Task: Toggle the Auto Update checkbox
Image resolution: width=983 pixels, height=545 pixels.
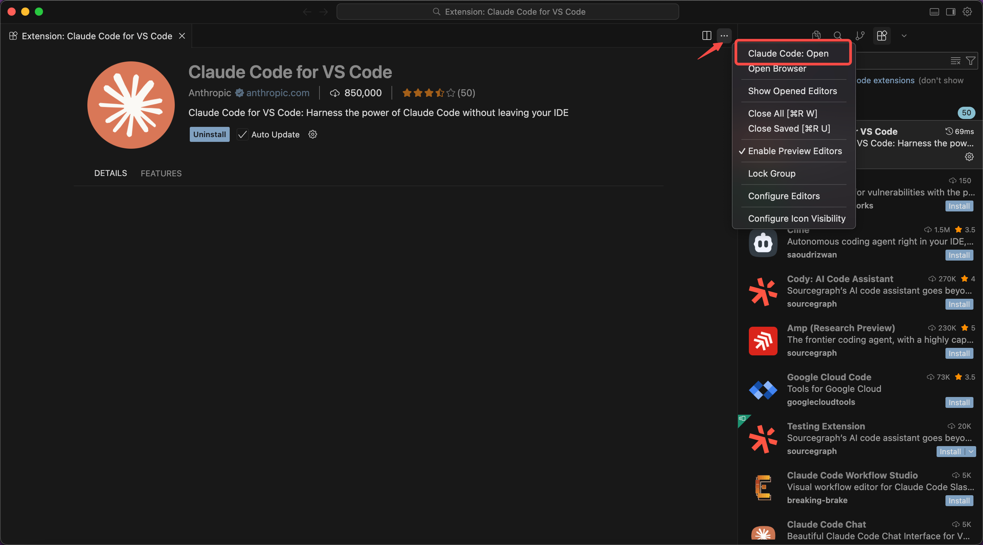Action: point(242,134)
